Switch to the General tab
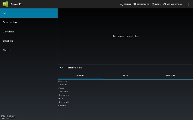 [80, 75]
